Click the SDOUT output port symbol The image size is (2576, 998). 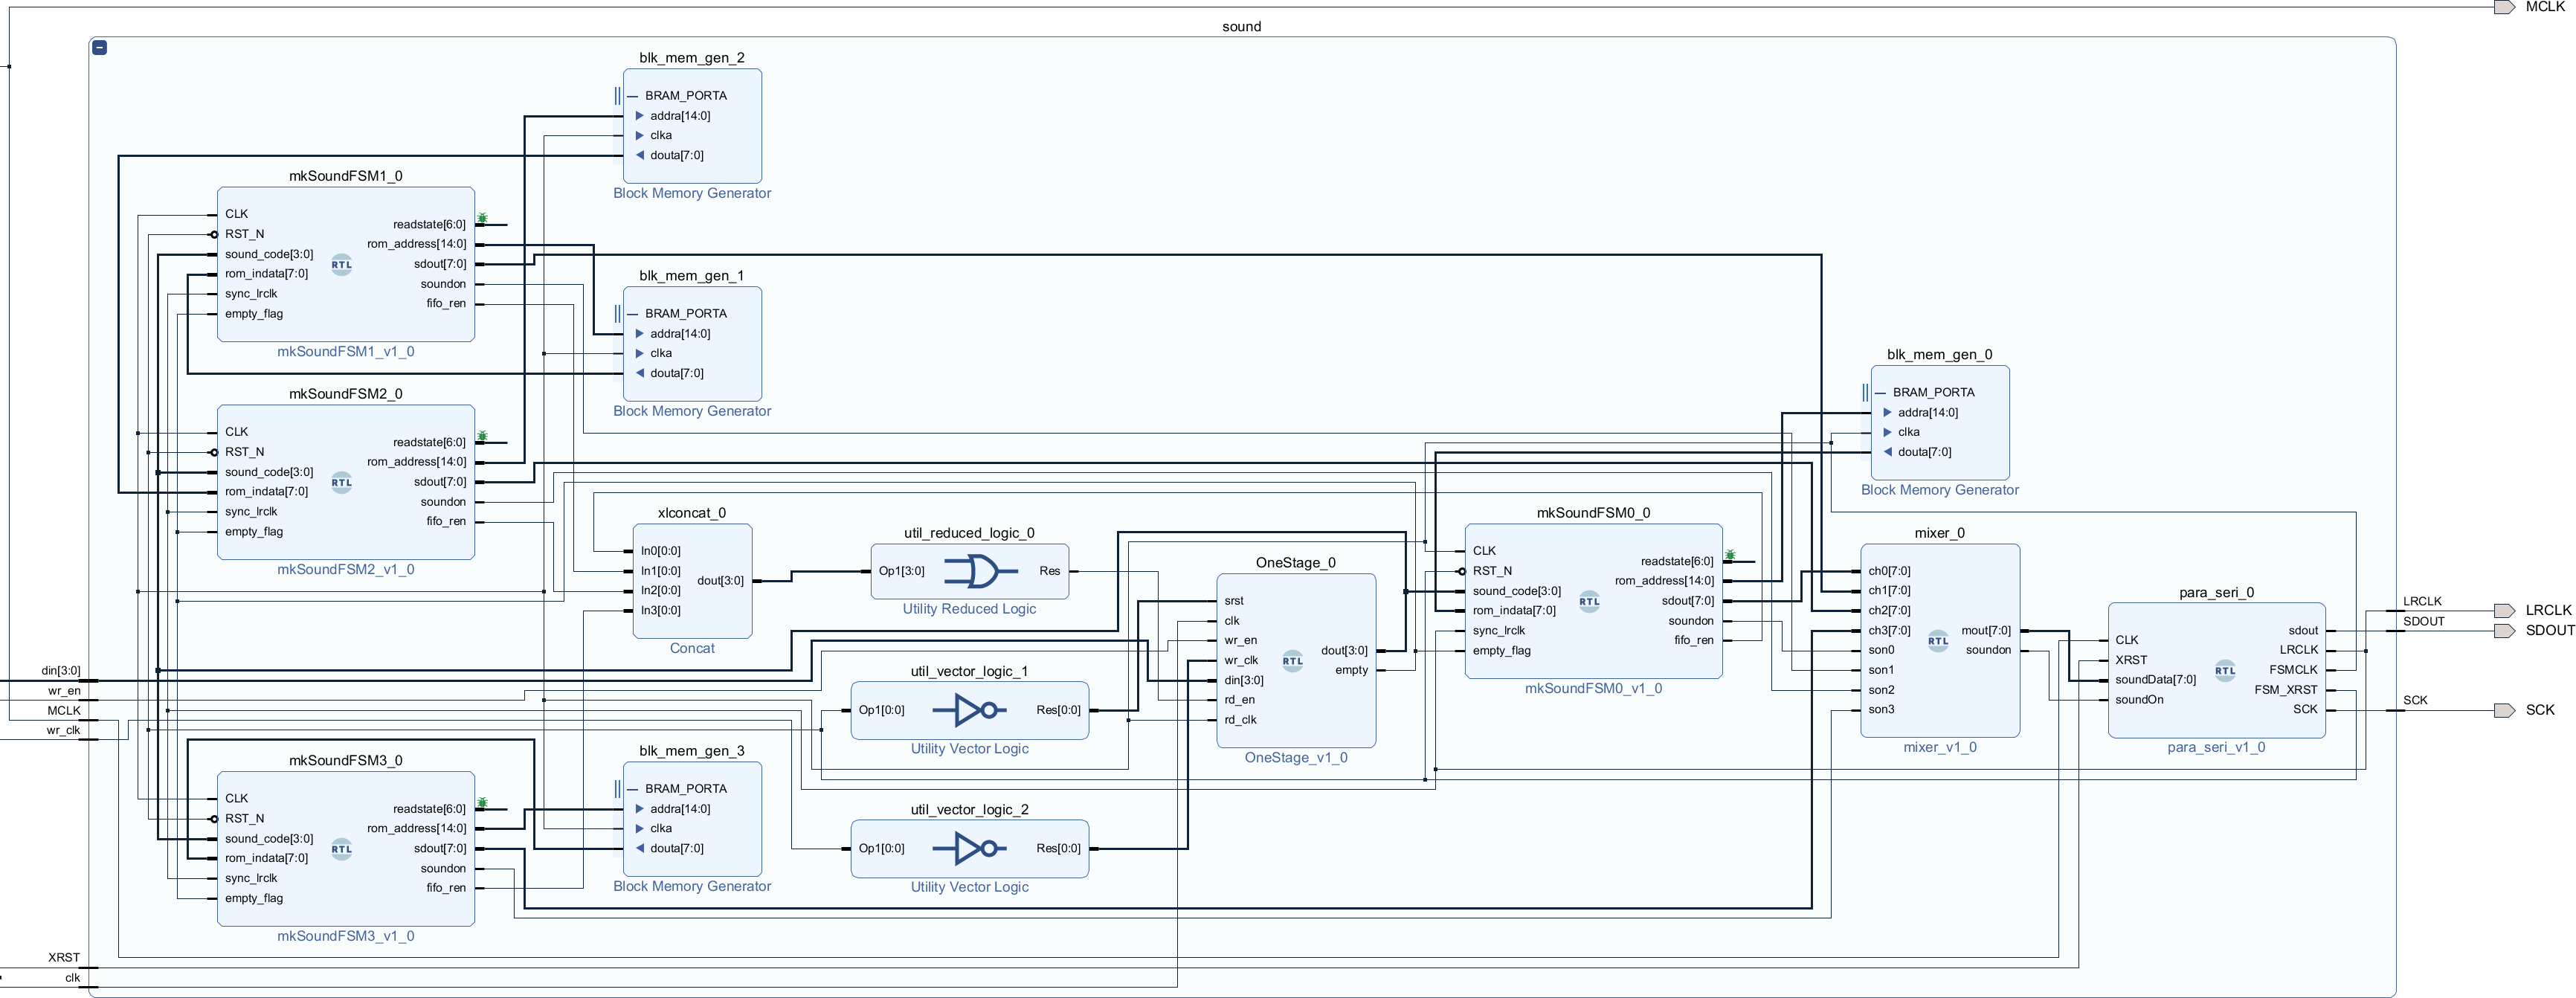(x=2504, y=631)
